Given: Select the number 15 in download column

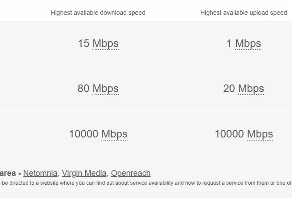Looking at the screenshot, I should [84, 44].
